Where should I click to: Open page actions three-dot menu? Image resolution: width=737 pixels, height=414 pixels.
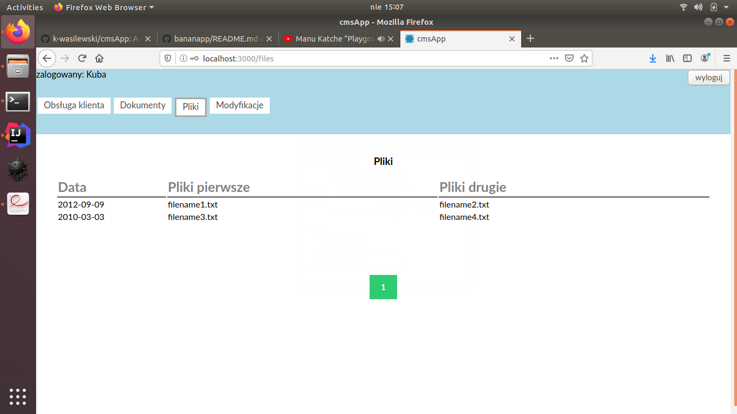[554, 58]
